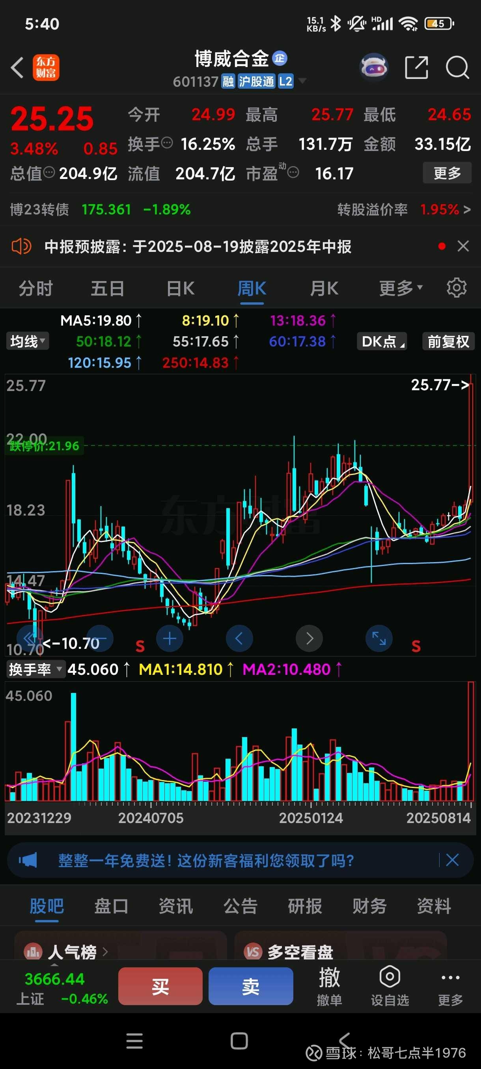Tap the speaker announcement icon

coord(21,246)
